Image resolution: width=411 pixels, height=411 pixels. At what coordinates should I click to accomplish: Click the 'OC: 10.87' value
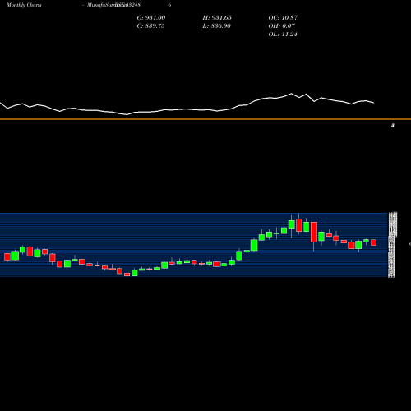pos(283,17)
